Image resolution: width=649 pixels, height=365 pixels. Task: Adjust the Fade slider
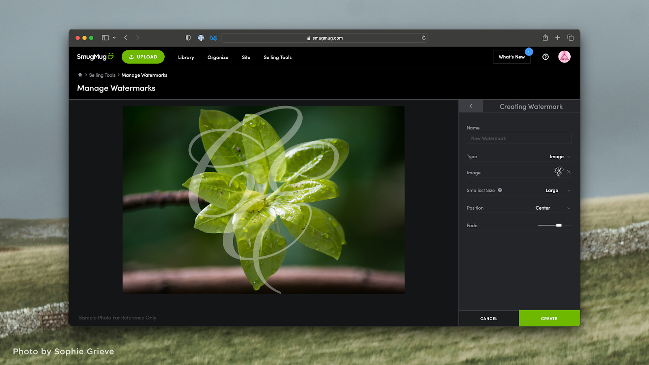558,225
